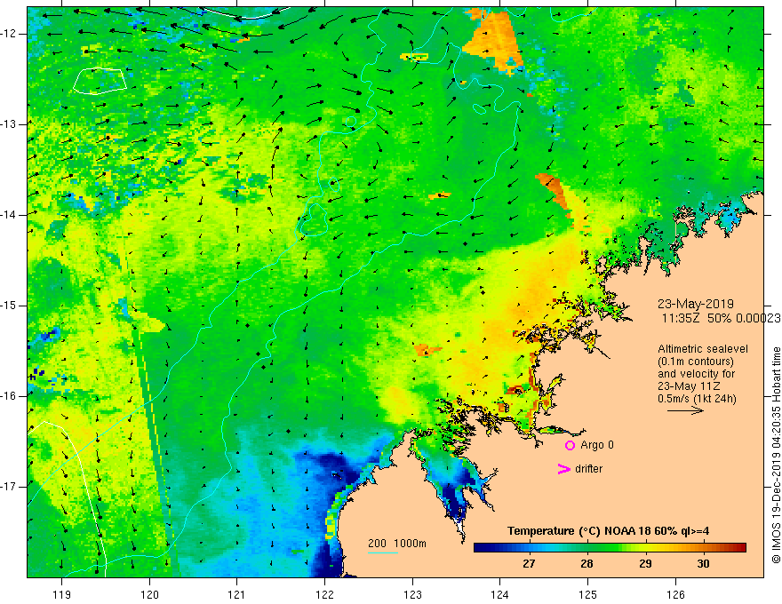This screenshot has height=604, width=782.
Task: Click the -15 latitude axis label
Action: [x=9, y=306]
